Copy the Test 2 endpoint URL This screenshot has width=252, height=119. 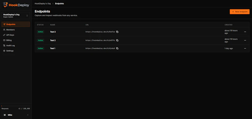117,40
